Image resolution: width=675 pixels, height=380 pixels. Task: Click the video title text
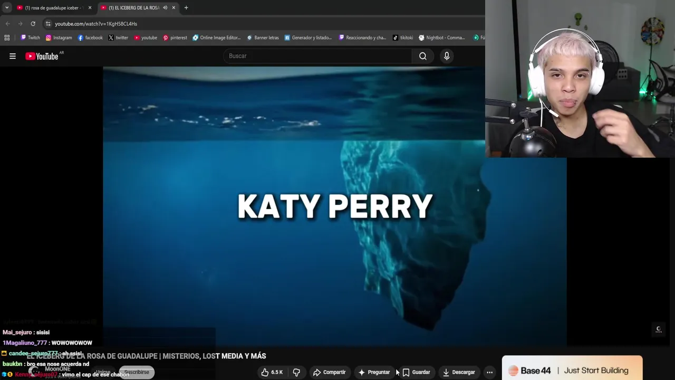(x=147, y=356)
